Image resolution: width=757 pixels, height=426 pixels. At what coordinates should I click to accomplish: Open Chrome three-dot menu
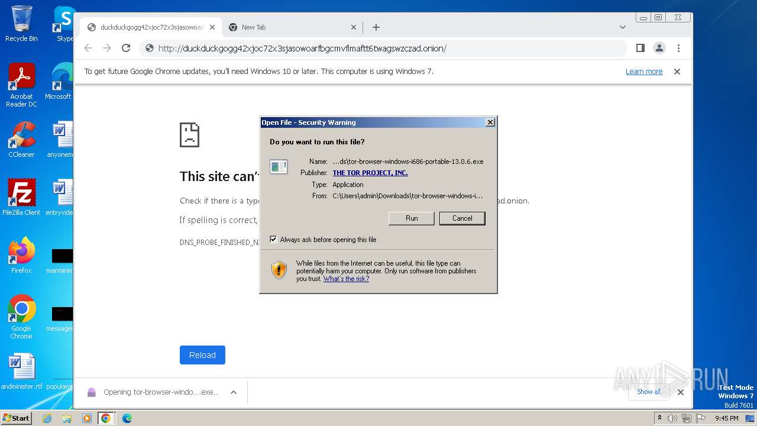click(678, 48)
